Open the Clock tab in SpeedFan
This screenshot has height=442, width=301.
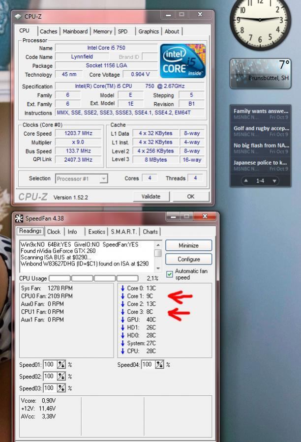pyautogui.click(x=54, y=232)
